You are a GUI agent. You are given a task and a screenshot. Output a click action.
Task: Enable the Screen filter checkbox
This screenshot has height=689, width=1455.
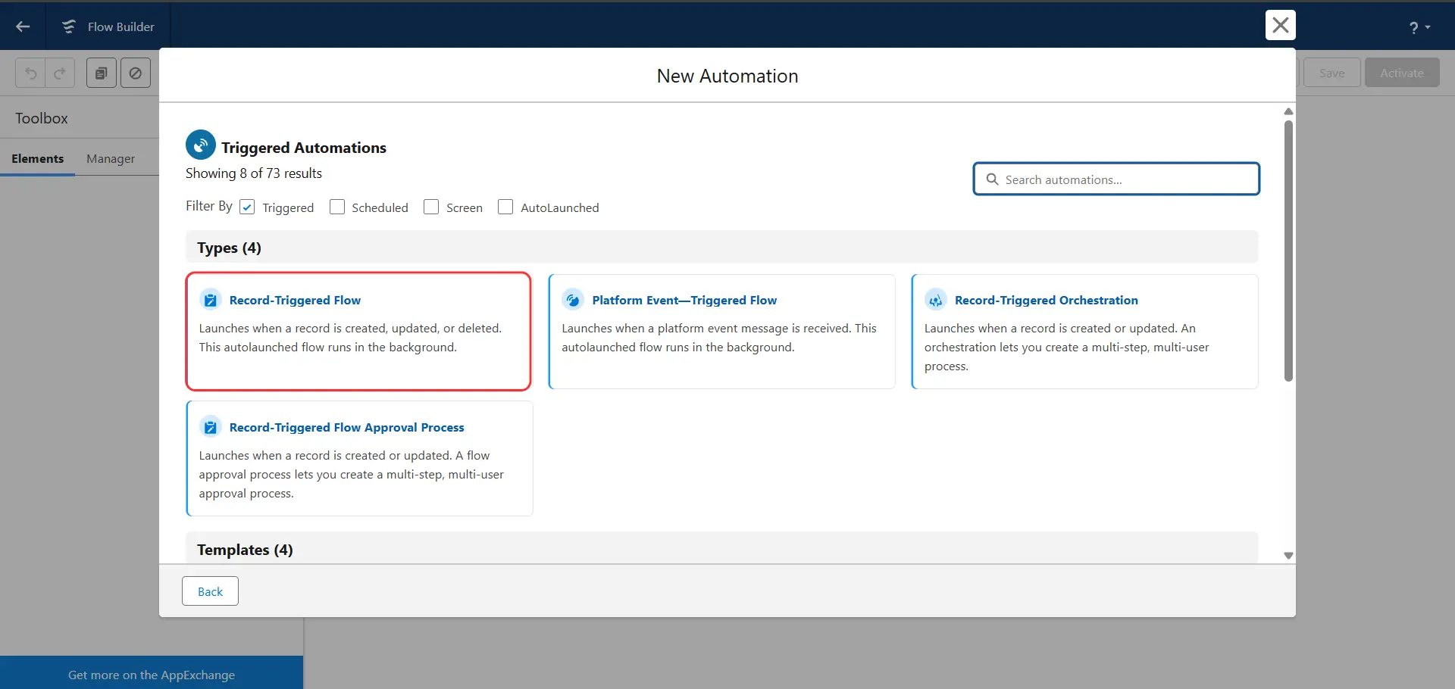pos(431,207)
